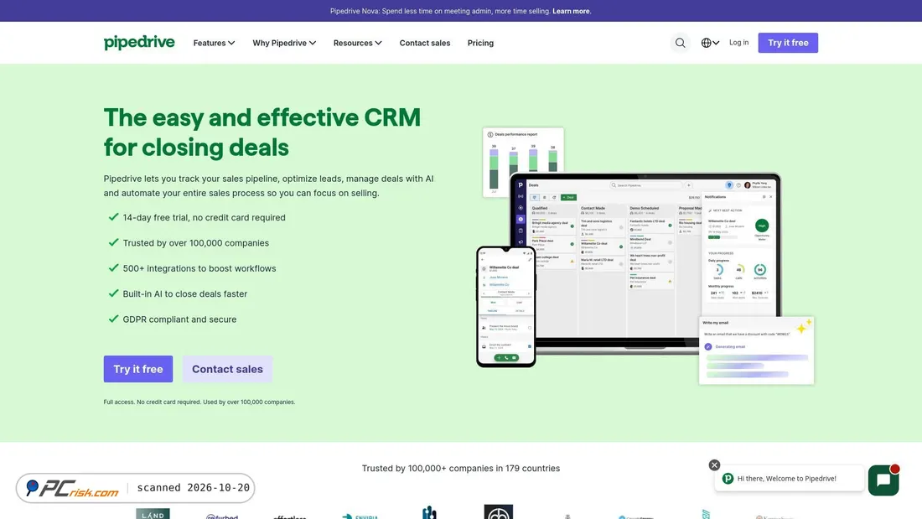Click Try it free in the header

tap(788, 43)
